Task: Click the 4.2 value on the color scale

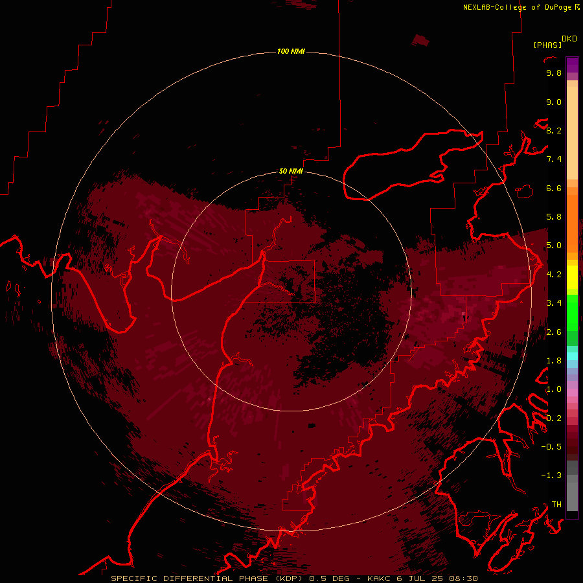Action: [x=554, y=275]
